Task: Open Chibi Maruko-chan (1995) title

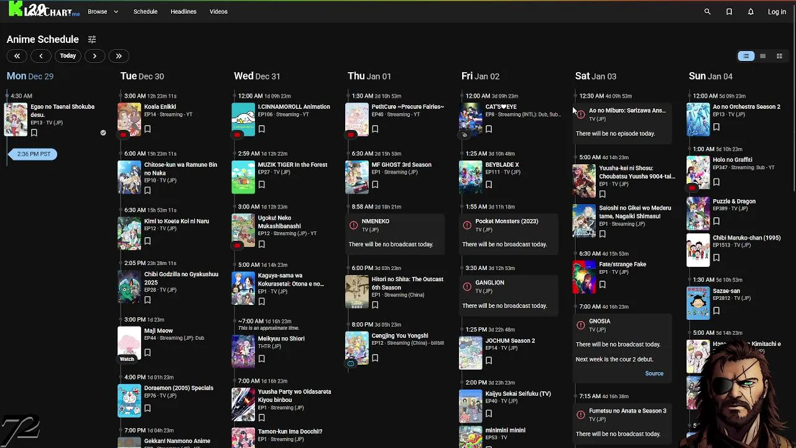Action: [x=746, y=237]
